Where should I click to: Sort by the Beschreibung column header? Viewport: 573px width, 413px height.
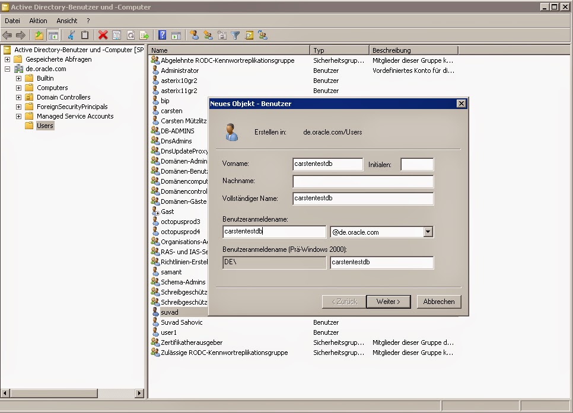[413, 50]
